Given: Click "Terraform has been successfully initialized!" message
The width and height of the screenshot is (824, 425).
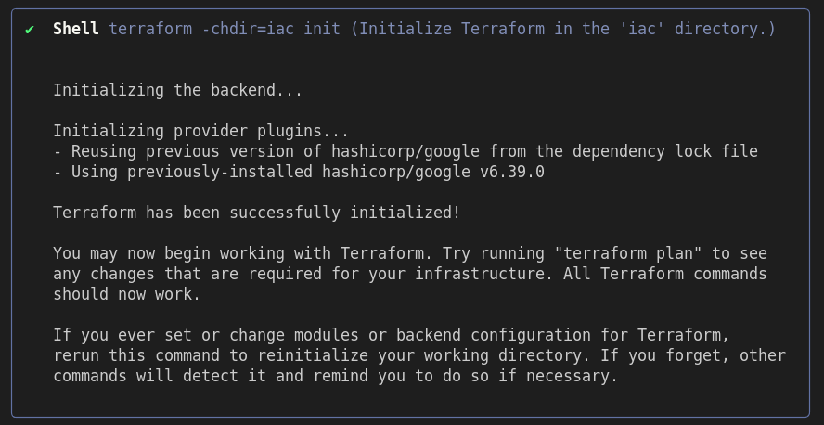Looking at the screenshot, I should [x=256, y=212].
